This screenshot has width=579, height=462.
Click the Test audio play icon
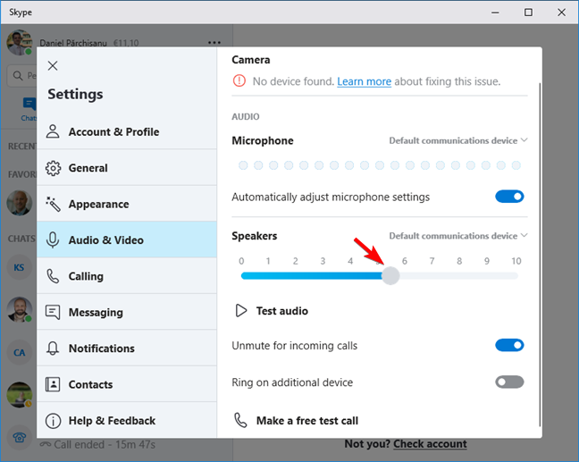241,311
